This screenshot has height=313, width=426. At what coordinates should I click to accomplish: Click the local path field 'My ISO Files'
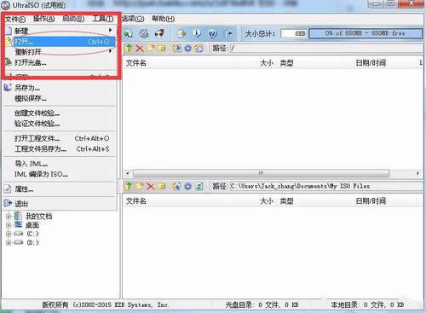coord(326,186)
